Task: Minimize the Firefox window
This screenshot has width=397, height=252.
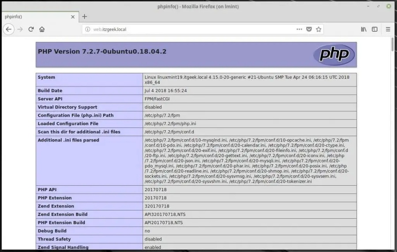Action: point(368,6)
